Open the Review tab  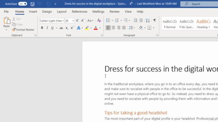(x=114, y=12)
